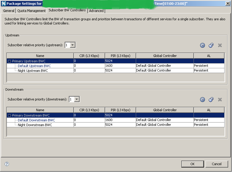Collapse the Primary Downstream BWC tree node

point(9,115)
